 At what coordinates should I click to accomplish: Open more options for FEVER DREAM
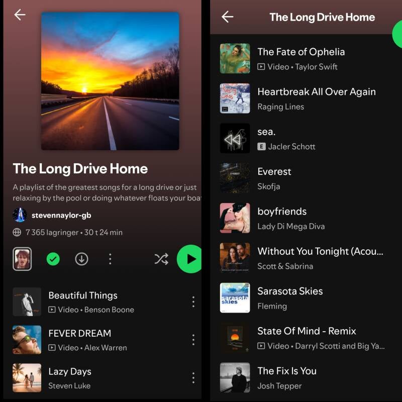[x=193, y=340]
